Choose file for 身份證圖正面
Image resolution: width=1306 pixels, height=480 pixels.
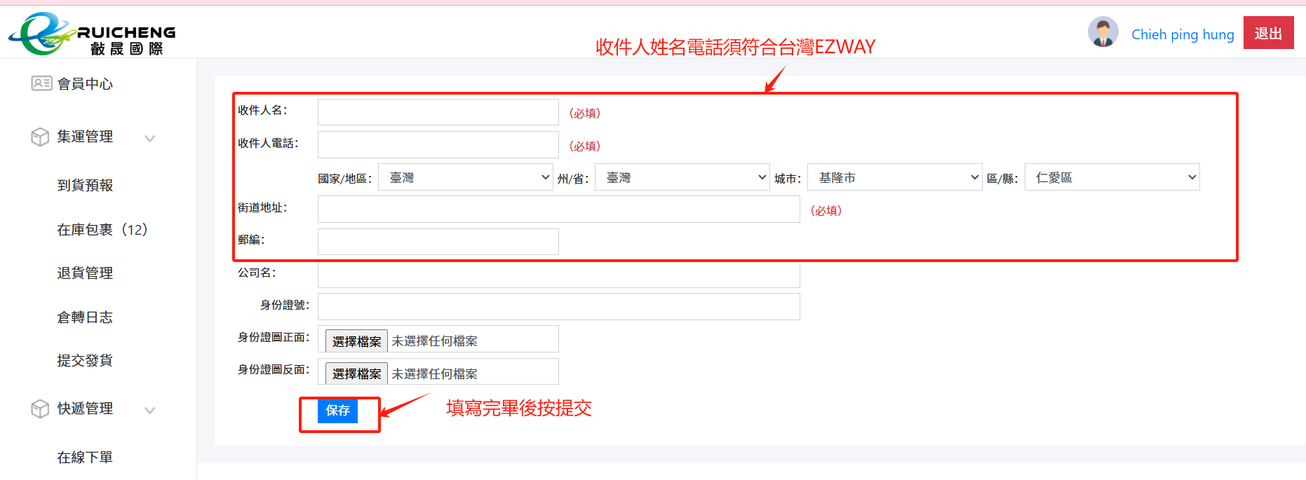click(356, 341)
